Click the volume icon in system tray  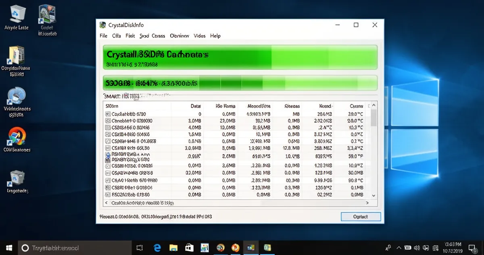point(417,248)
